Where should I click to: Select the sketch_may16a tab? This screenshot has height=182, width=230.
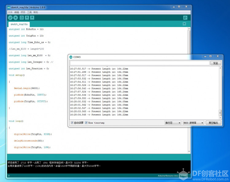click(x=19, y=24)
